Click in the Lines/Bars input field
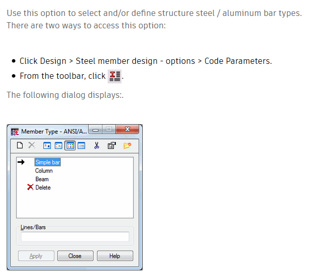Screen dimensions: 327x274 [x=75, y=236]
